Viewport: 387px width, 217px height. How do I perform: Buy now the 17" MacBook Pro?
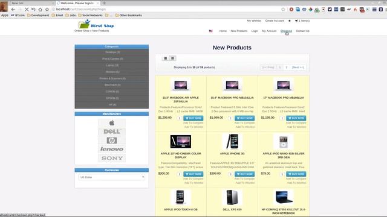(x=296, y=118)
